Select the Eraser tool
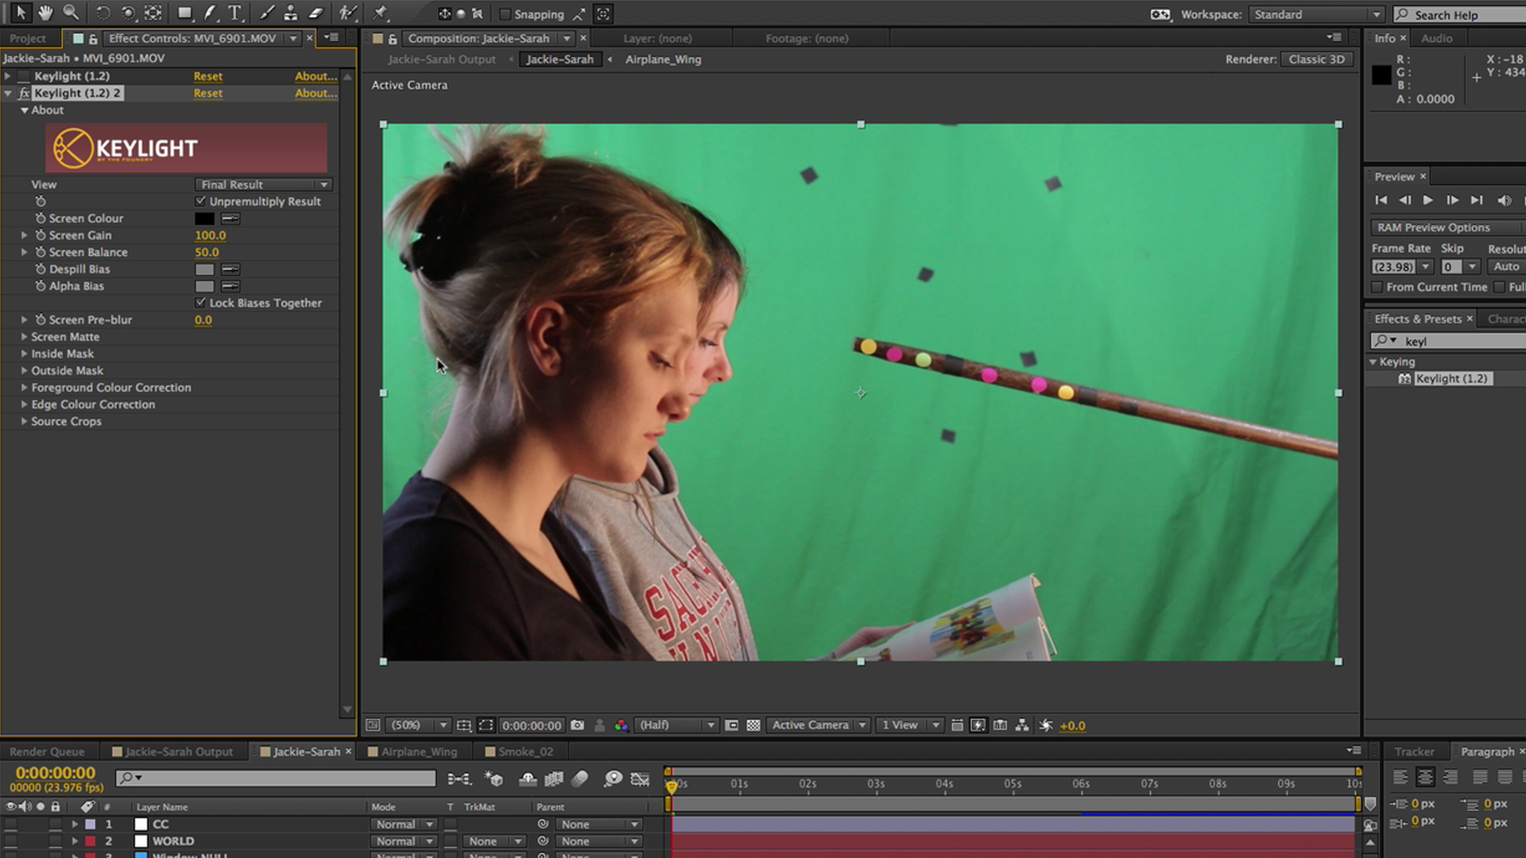1526x858 pixels. click(x=316, y=14)
